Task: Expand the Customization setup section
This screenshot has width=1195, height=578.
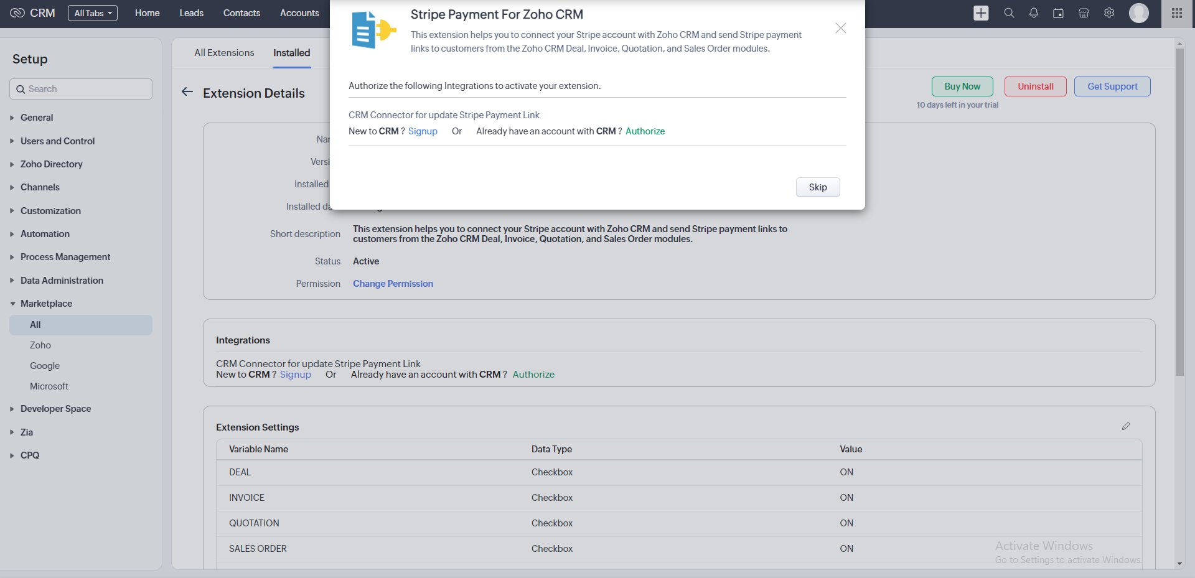Action: click(x=50, y=211)
